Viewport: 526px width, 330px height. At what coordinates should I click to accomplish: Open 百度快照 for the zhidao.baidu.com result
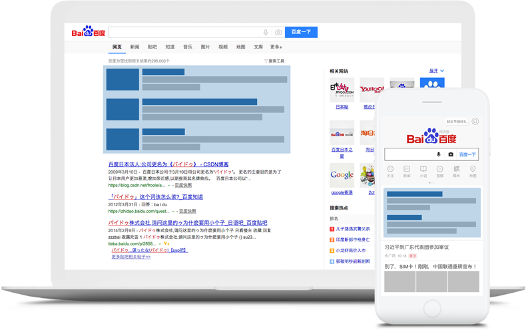point(188,212)
